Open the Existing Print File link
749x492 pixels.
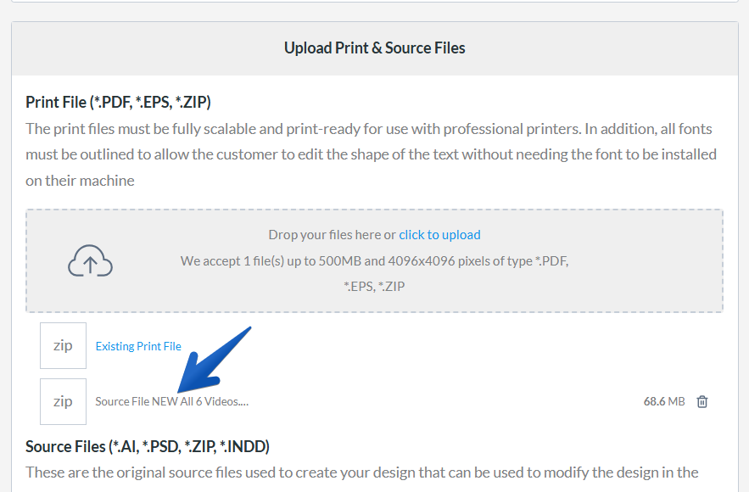coord(138,346)
